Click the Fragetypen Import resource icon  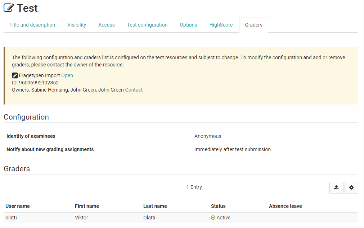click(15, 75)
